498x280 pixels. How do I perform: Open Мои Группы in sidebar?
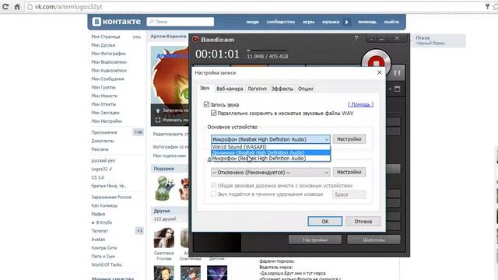pyautogui.click(x=103, y=87)
